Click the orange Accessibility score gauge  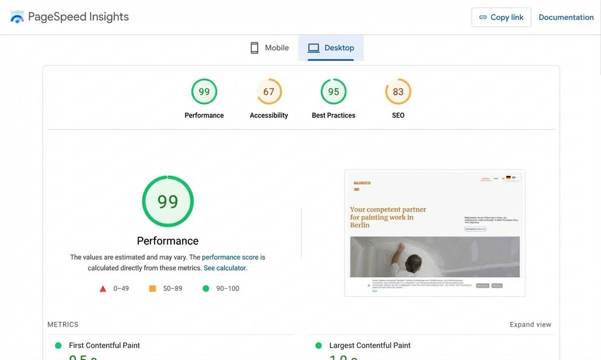click(x=269, y=91)
